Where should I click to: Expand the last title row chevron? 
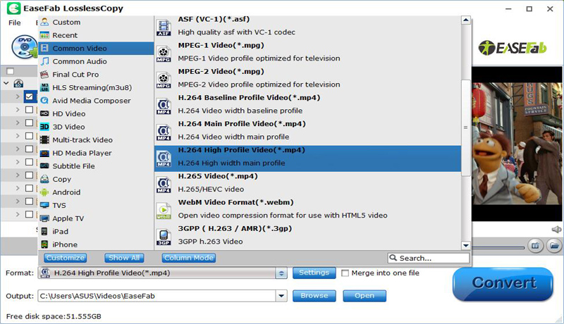click(x=18, y=214)
